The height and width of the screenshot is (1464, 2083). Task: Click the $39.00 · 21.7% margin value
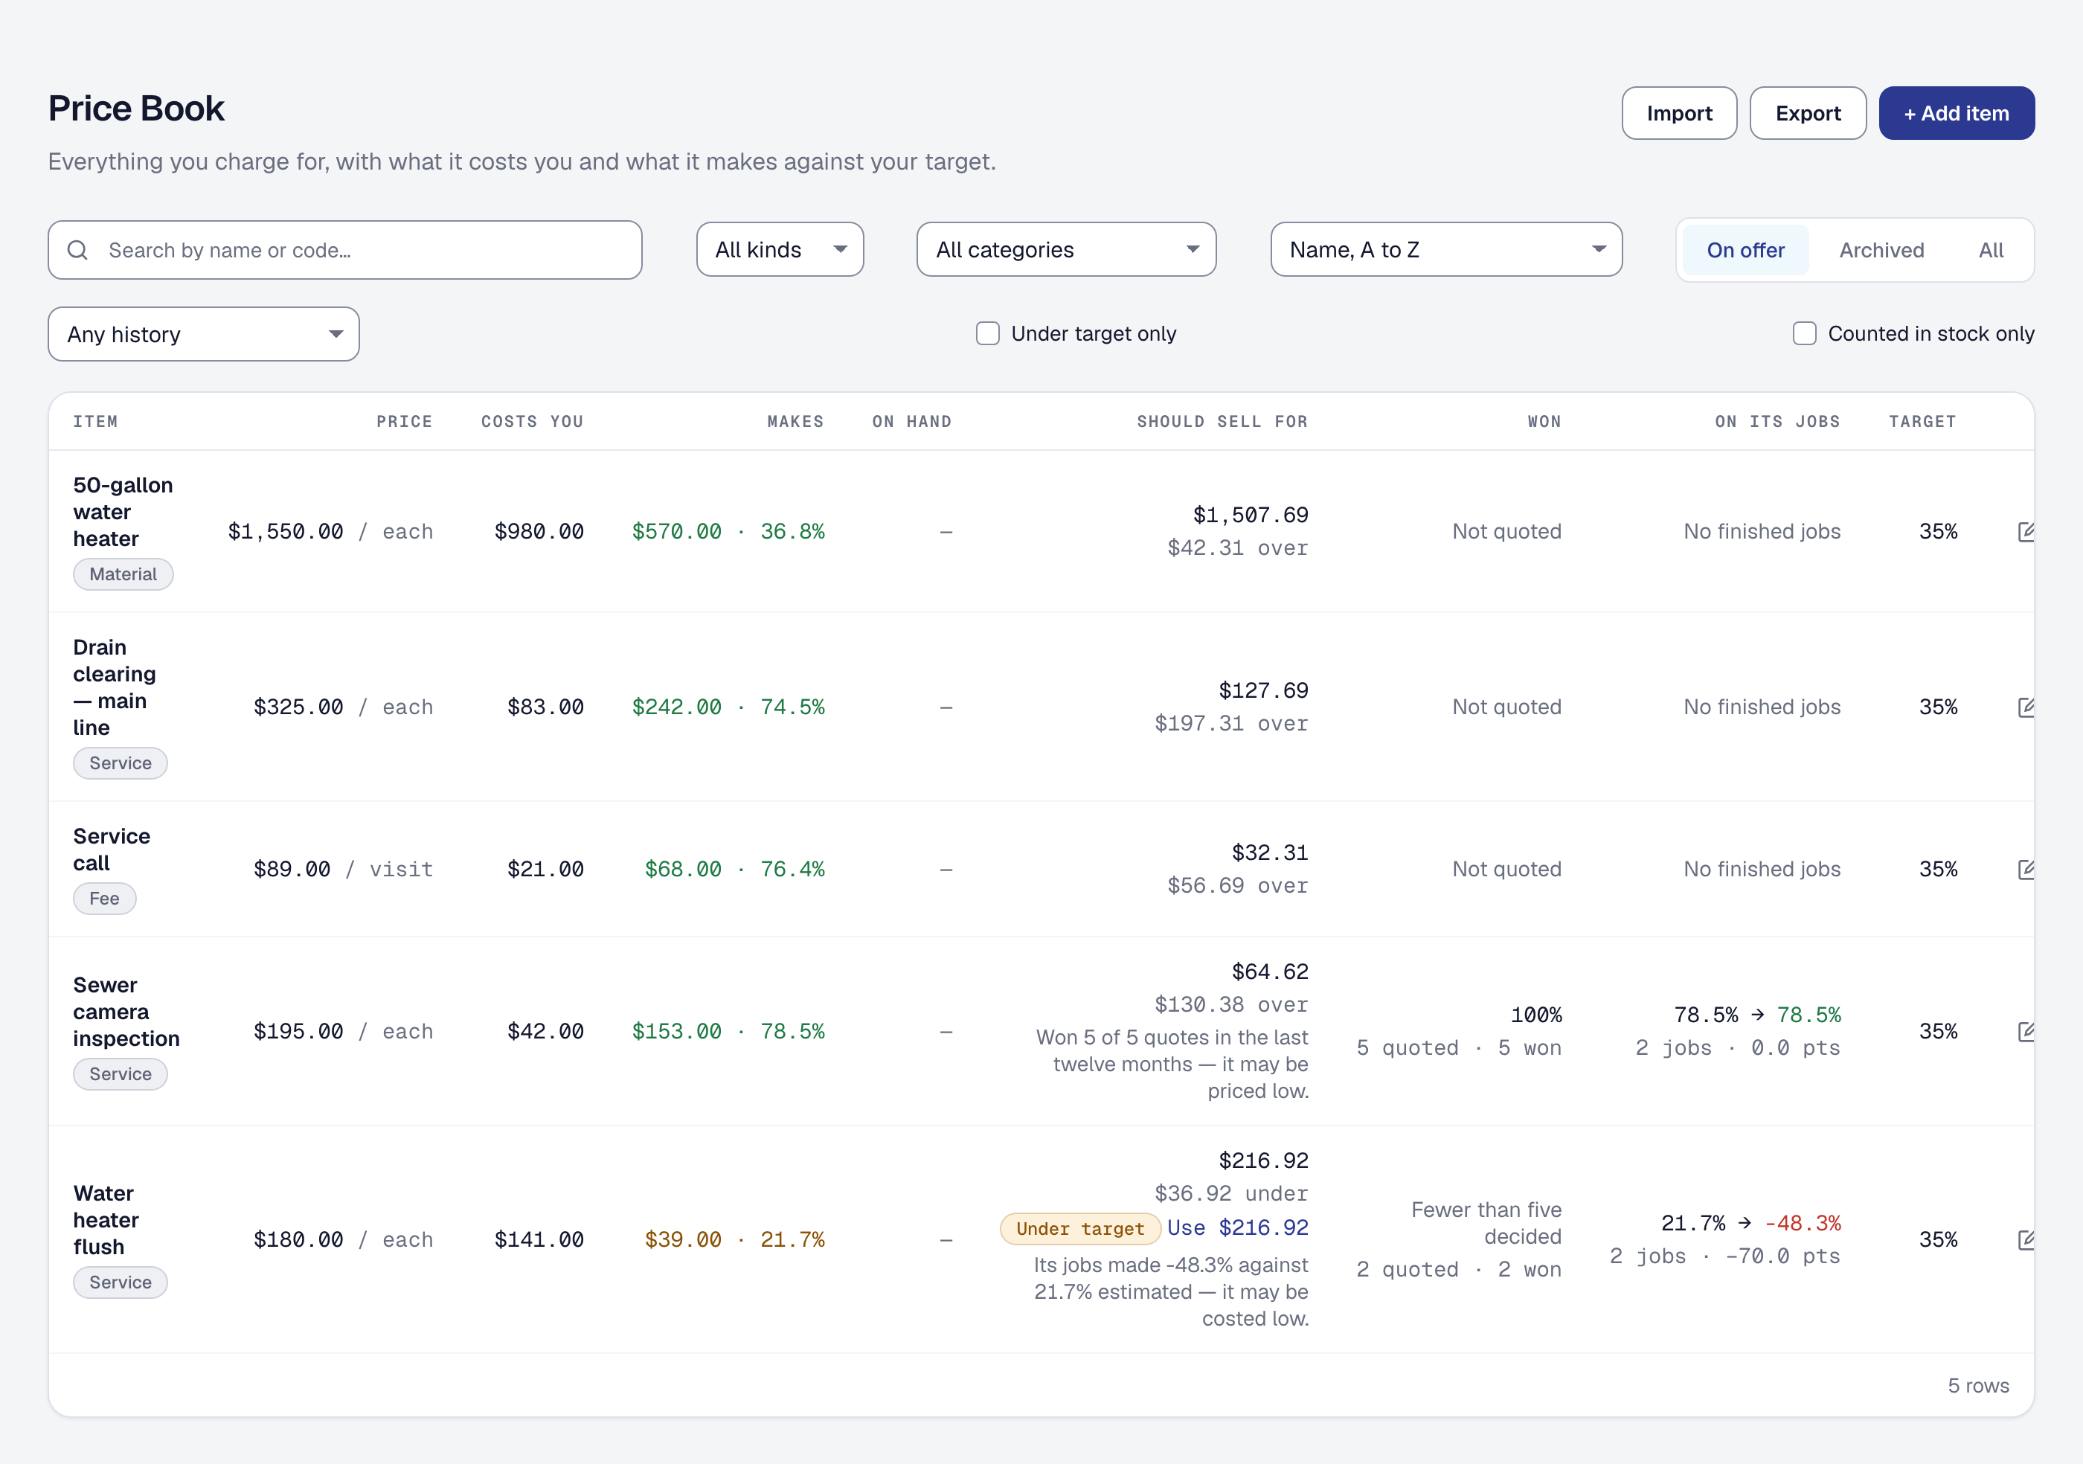[x=734, y=1239]
